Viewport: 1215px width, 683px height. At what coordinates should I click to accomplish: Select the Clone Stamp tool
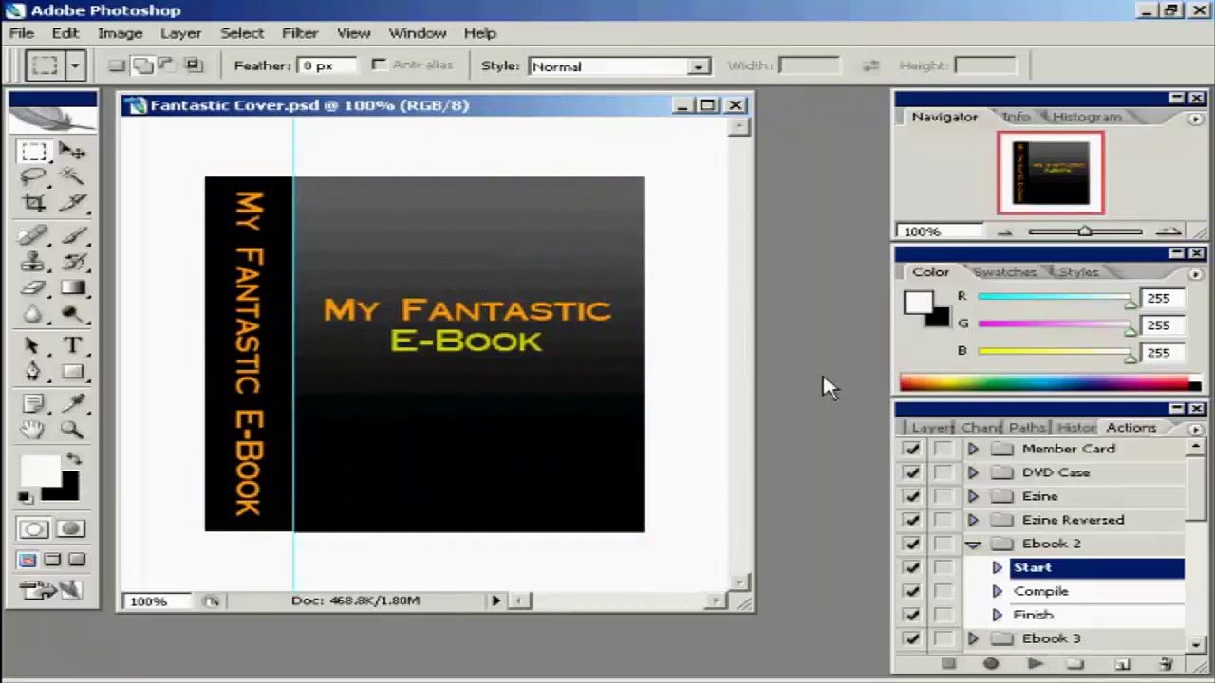pos(34,262)
